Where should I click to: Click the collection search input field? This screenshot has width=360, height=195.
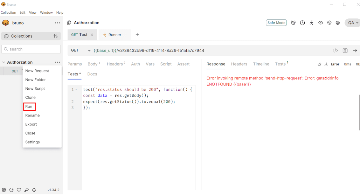(31, 49)
